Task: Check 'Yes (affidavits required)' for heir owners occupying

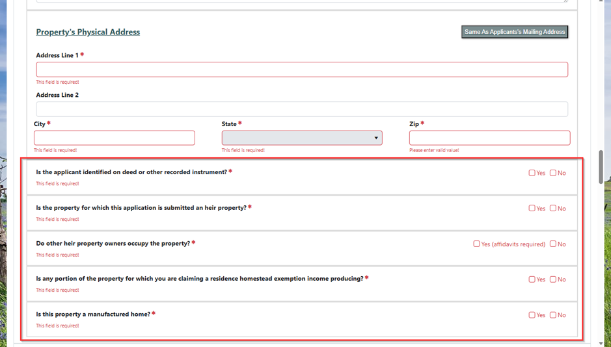Action: (476, 244)
